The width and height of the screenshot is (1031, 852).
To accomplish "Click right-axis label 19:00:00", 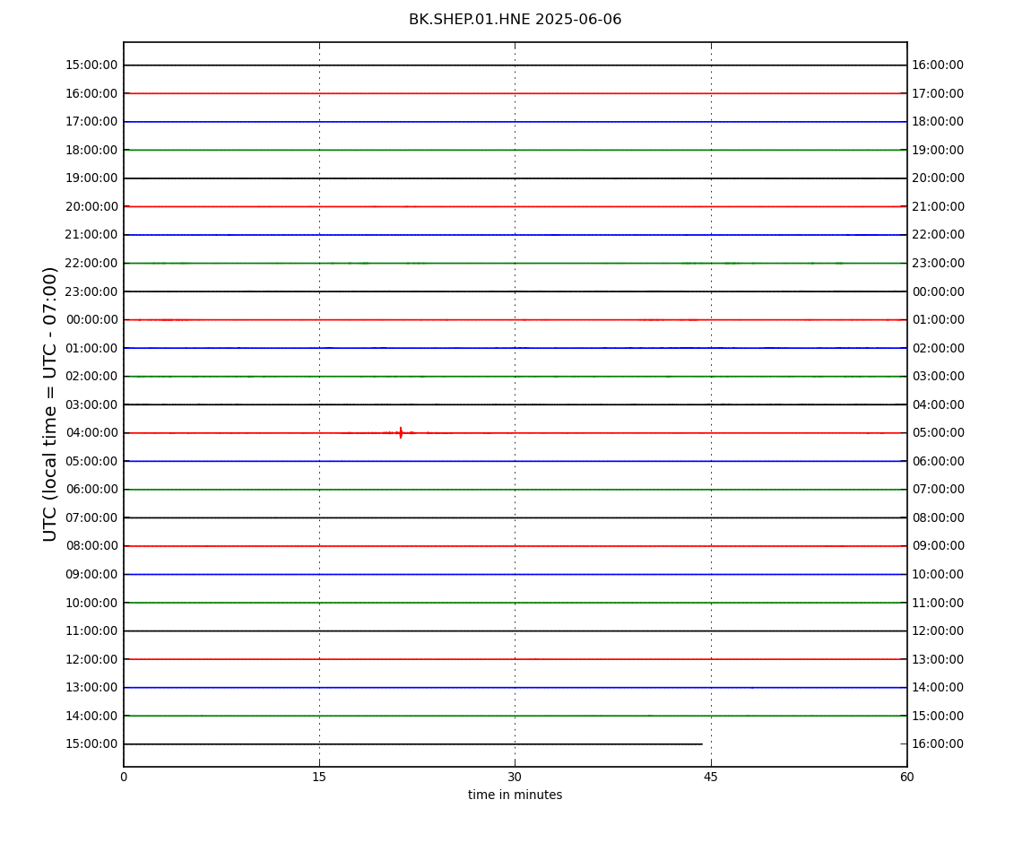I will [939, 150].
